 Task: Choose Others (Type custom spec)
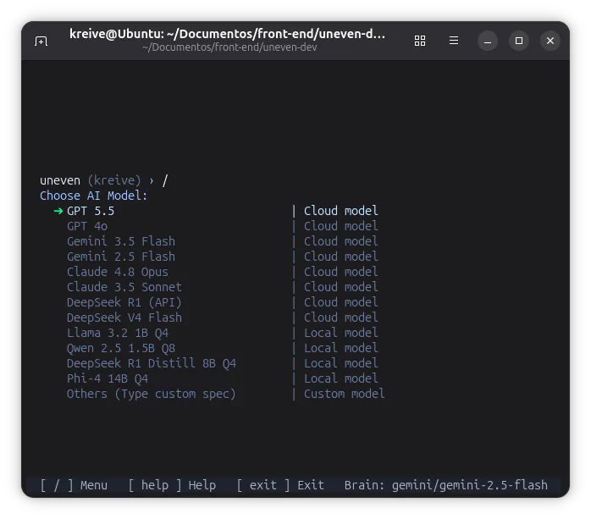click(x=152, y=395)
